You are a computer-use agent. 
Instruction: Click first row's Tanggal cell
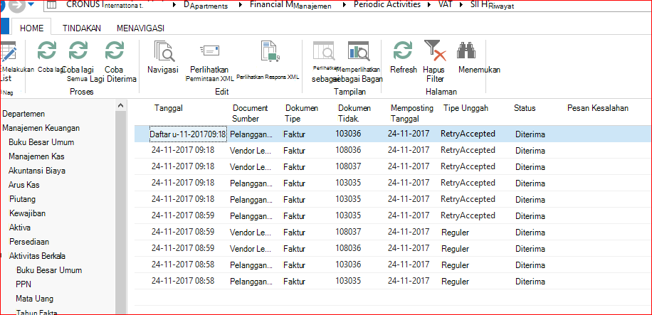pos(188,134)
